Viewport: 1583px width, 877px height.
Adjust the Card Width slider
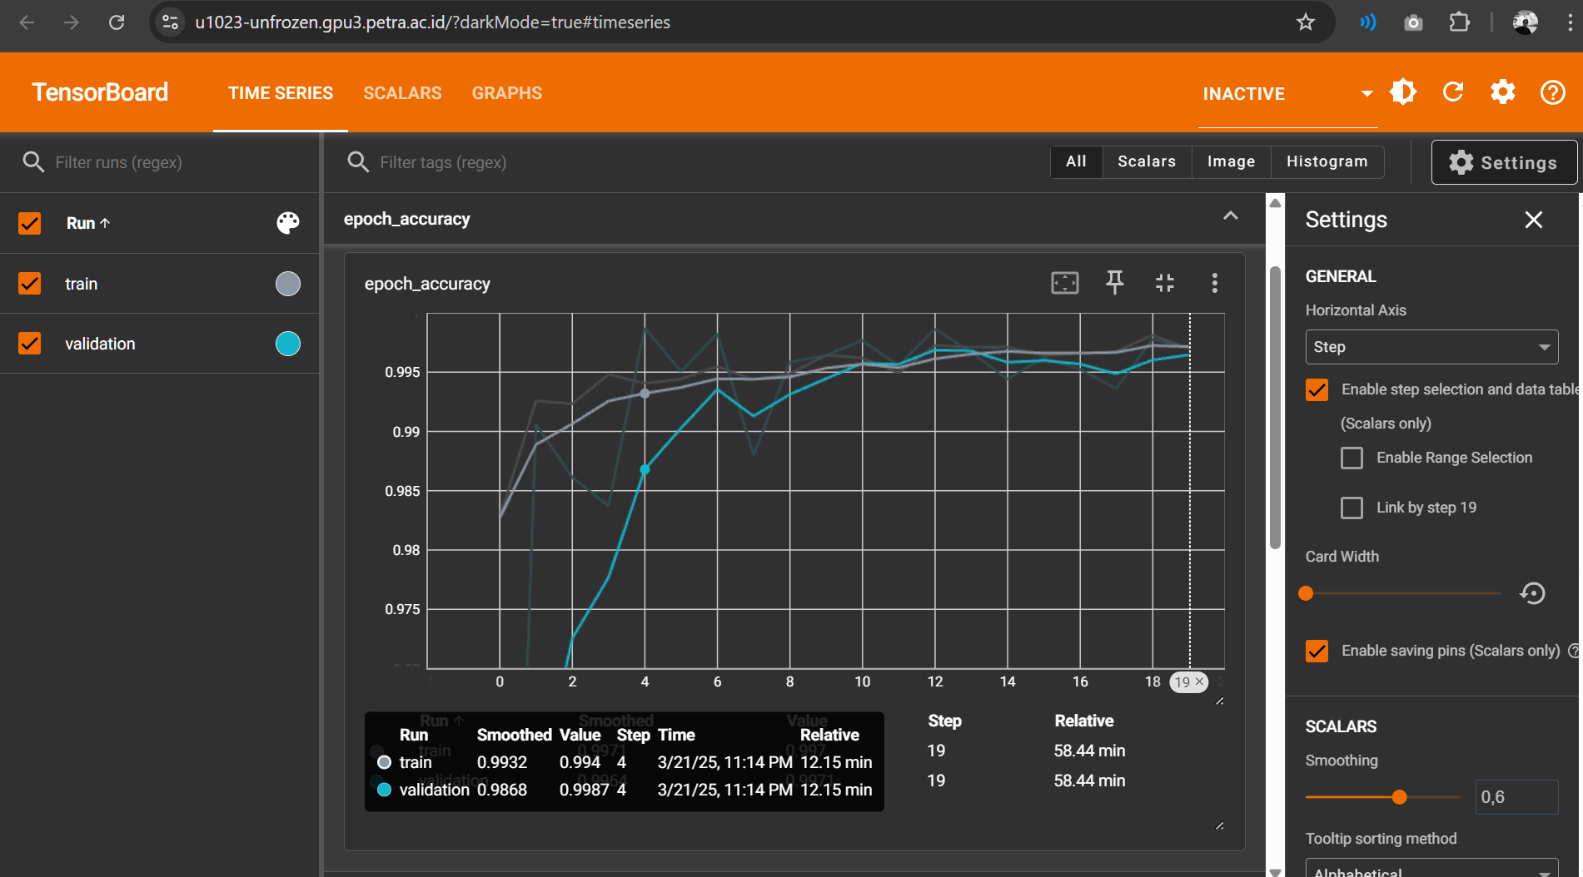pyautogui.click(x=1403, y=593)
